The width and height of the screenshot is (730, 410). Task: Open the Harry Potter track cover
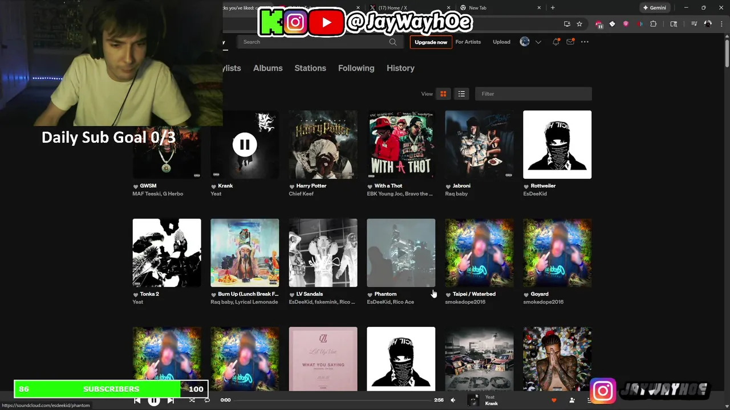323,145
